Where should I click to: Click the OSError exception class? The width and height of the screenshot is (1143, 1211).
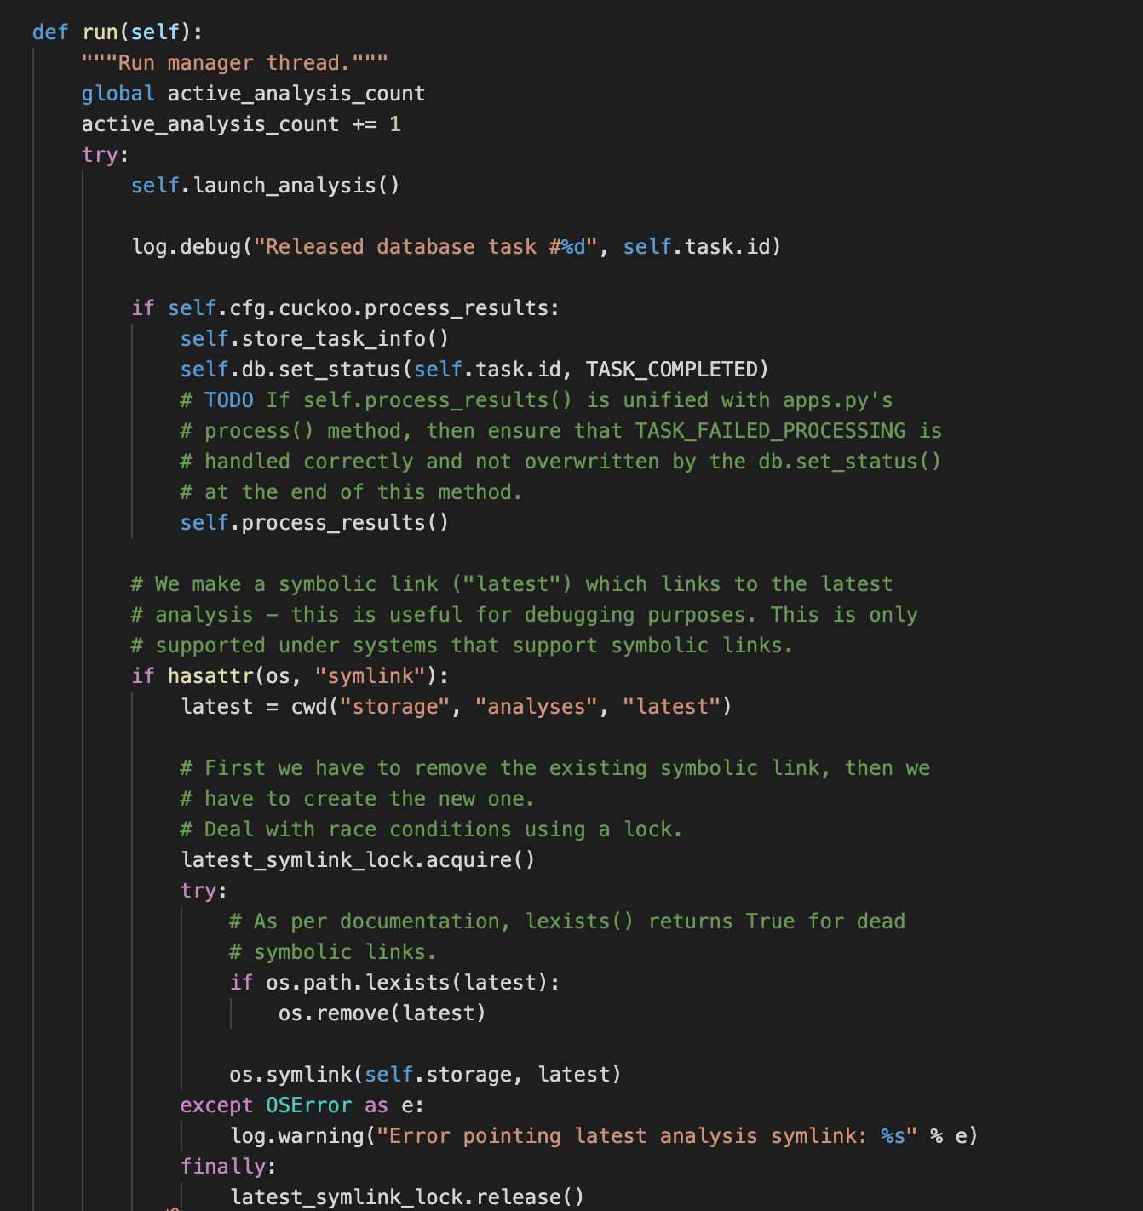point(309,1105)
